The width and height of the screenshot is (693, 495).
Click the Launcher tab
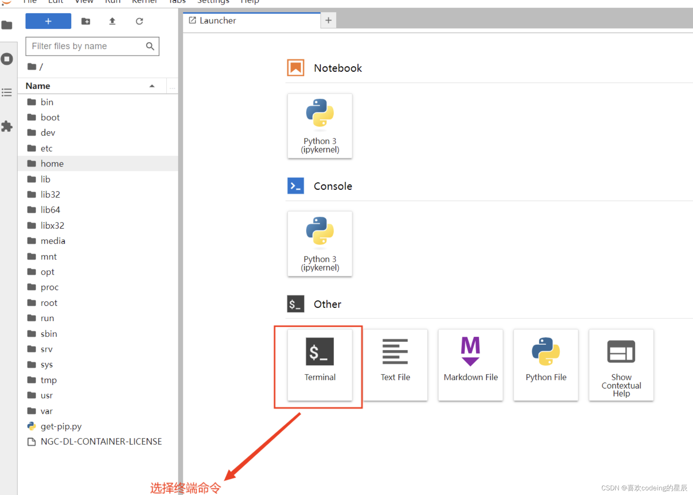tap(252, 20)
